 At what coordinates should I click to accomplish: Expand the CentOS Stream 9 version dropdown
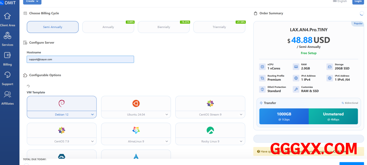click(x=241, y=115)
